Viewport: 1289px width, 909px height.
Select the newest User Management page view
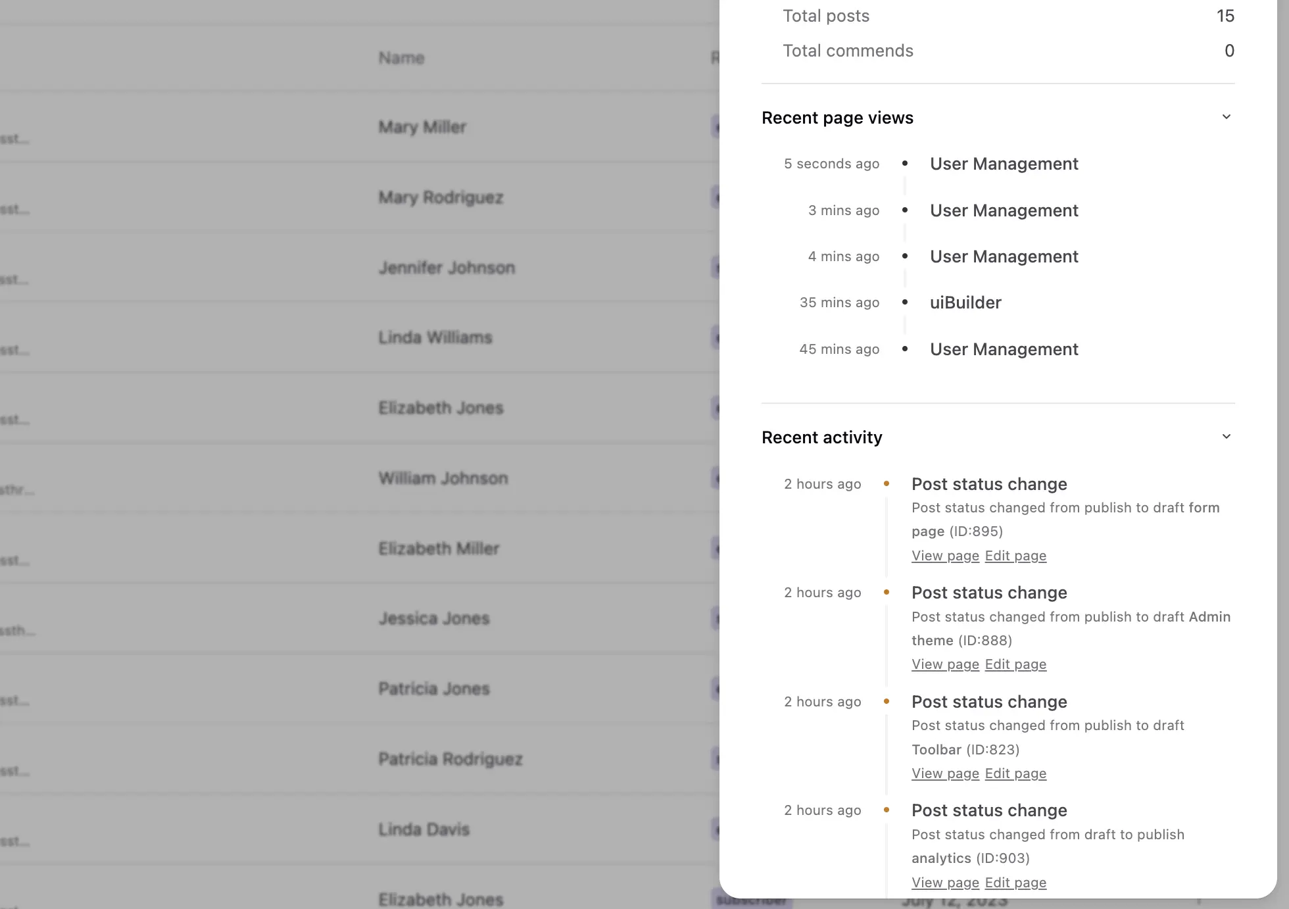[x=1004, y=164]
